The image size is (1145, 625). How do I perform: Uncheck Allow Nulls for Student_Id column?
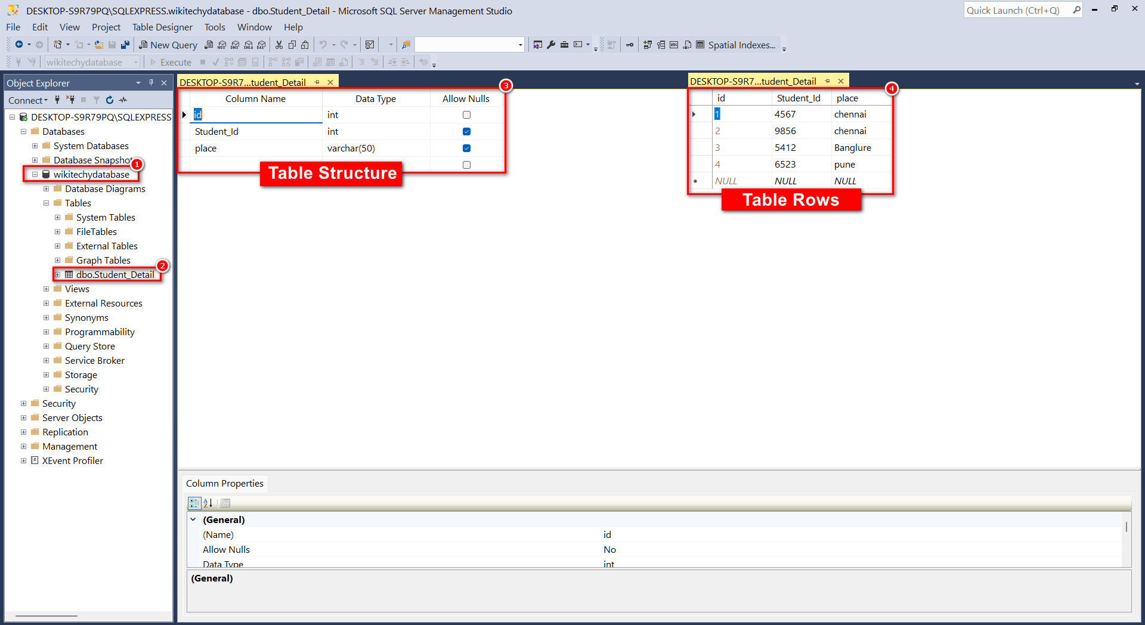(466, 131)
